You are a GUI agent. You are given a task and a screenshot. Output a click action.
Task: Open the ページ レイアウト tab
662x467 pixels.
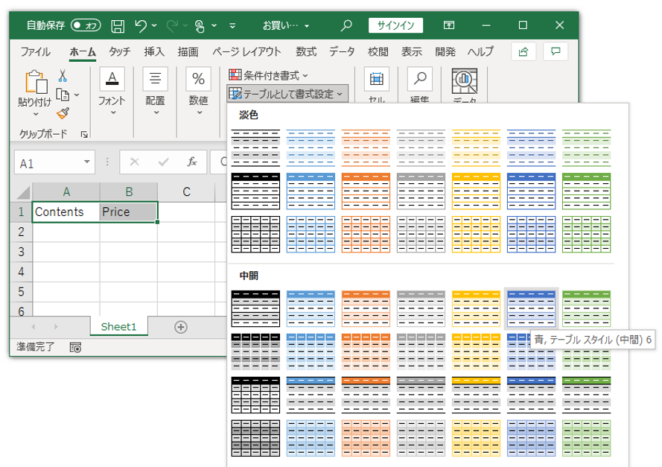tap(246, 51)
